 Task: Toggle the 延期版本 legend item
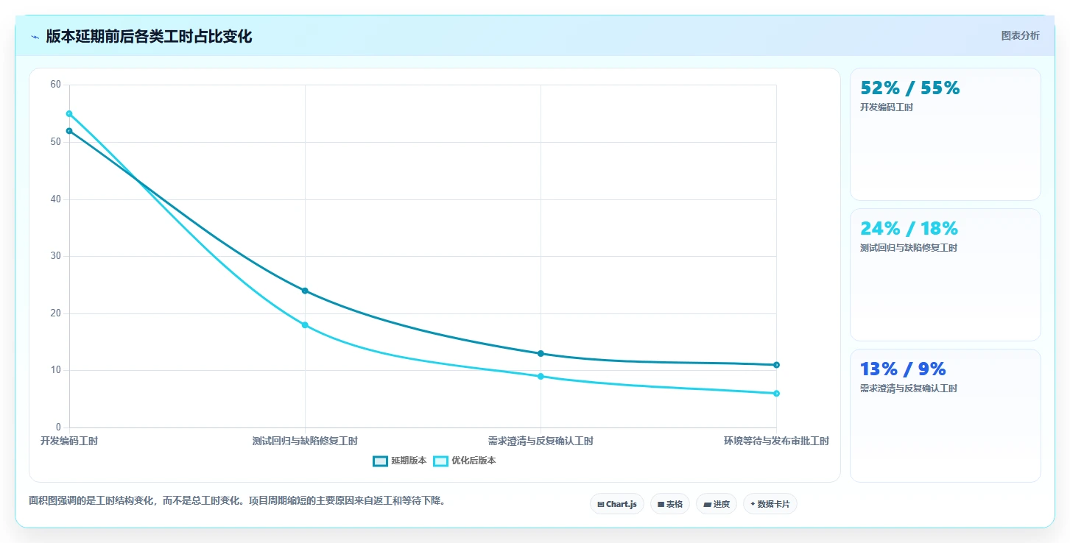click(x=400, y=461)
